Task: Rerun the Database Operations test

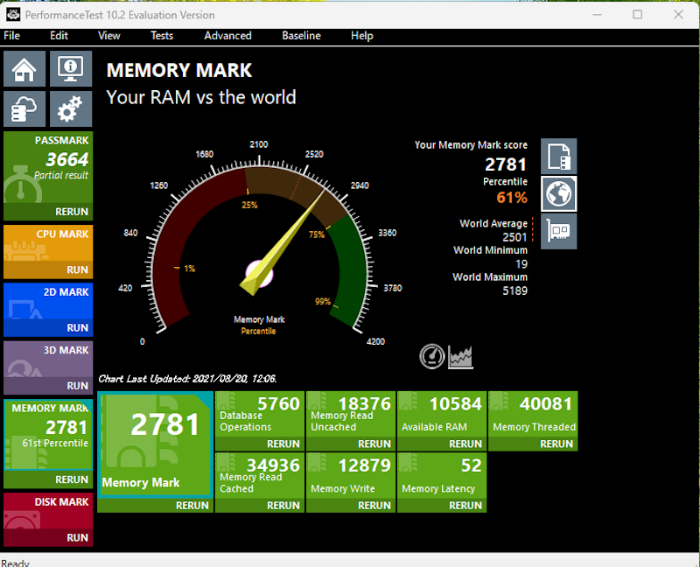Action: 260,444
